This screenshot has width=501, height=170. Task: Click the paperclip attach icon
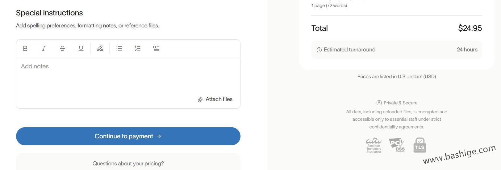(200, 99)
